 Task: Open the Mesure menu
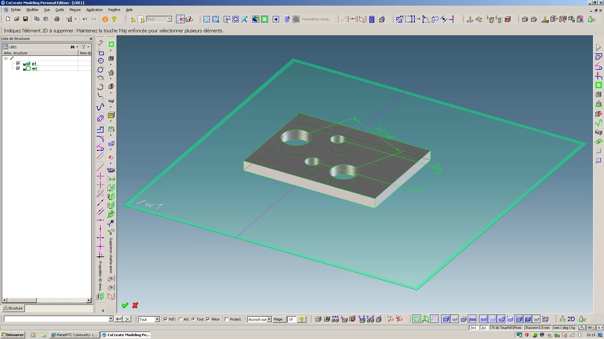click(x=75, y=10)
